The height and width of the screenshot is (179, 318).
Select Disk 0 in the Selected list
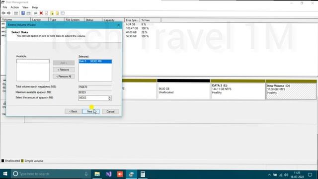(95, 61)
